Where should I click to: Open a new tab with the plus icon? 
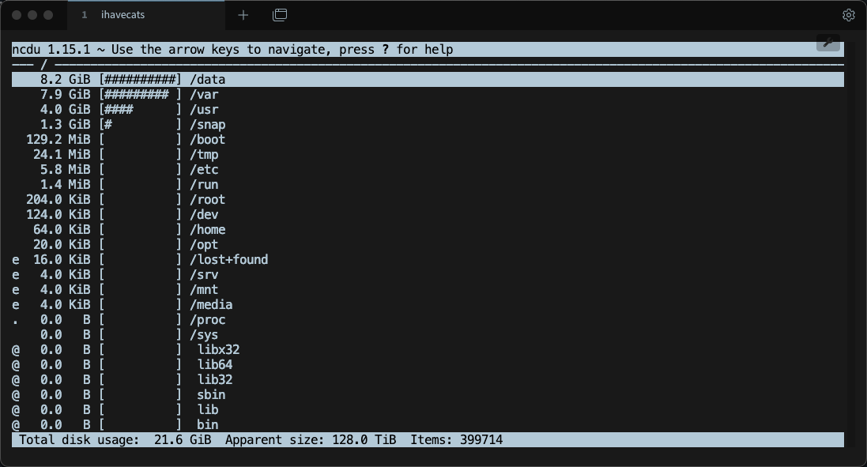click(243, 14)
